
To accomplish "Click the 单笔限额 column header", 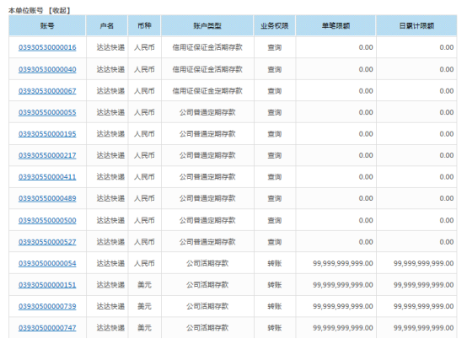I will 335,26.
